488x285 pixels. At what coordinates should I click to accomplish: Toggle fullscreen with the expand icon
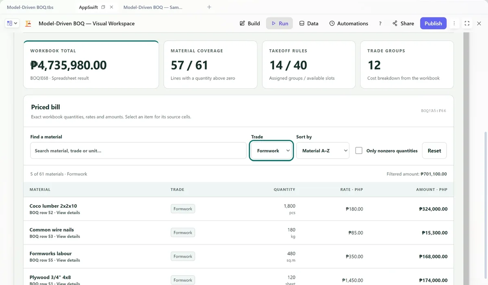(467, 24)
